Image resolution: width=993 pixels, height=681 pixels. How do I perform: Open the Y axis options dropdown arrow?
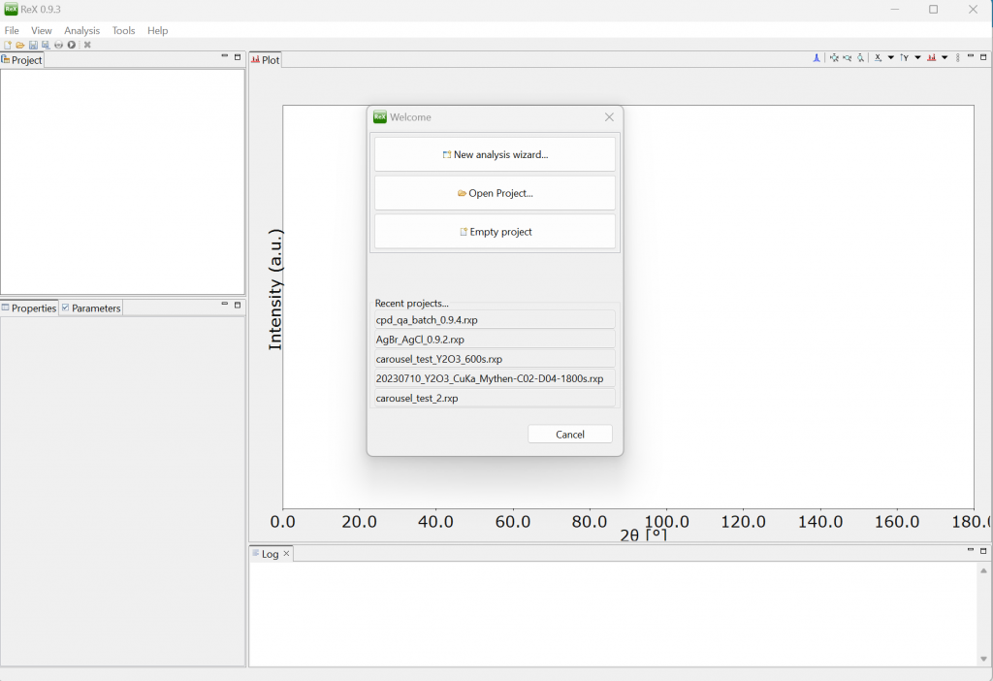click(x=917, y=57)
